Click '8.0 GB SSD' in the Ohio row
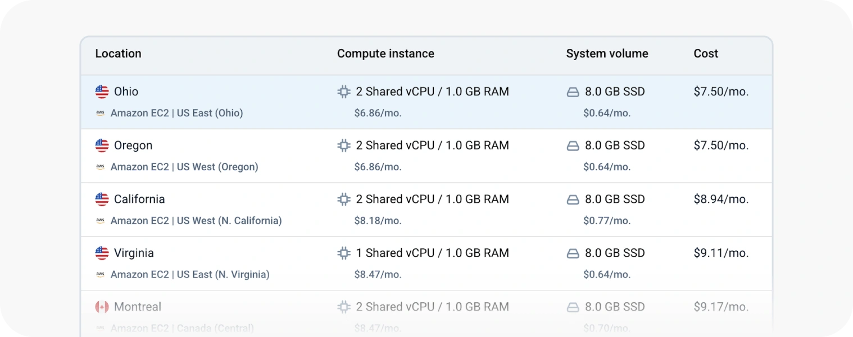The width and height of the screenshot is (853, 337). [615, 92]
